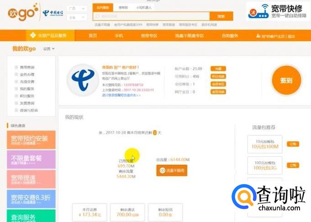
Task: Open the 宽带快修 router banner
Action: [x=278, y=11]
